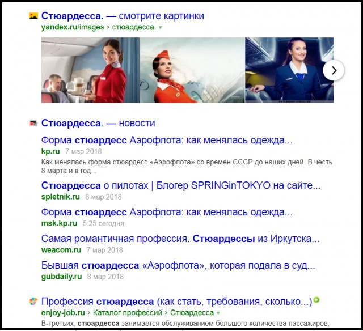Click the news favicon beside Стюардесса новости
363x331 pixels.
click(33, 123)
